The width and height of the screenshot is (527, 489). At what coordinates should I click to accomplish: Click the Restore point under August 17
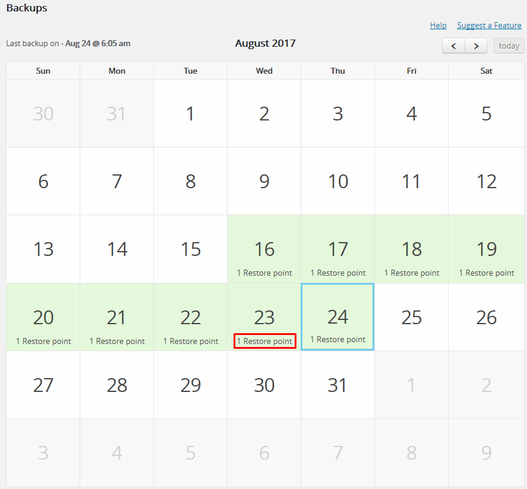[x=338, y=273]
